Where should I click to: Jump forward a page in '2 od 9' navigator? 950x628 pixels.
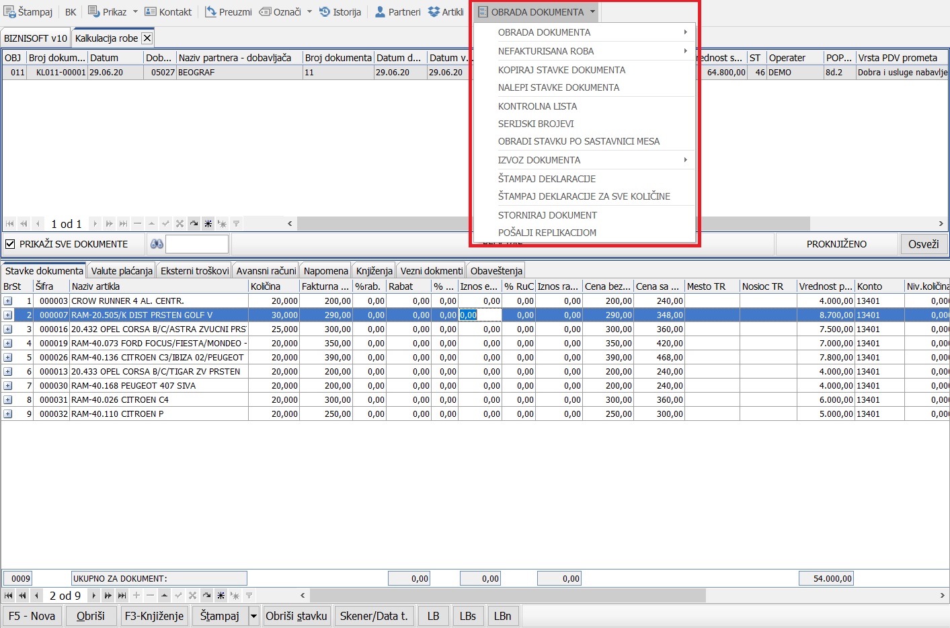pyautogui.click(x=108, y=596)
